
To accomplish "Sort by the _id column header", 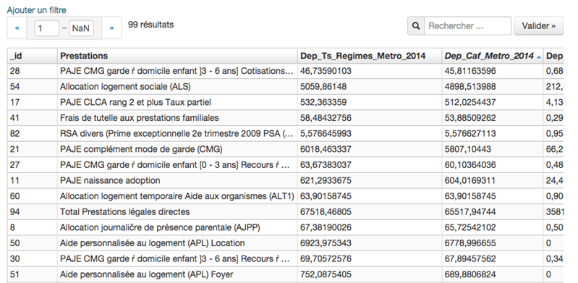I will coord(32,56).
